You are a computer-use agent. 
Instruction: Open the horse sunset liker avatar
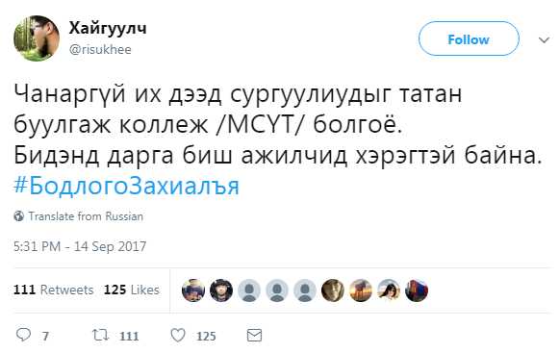click(361, 290)
